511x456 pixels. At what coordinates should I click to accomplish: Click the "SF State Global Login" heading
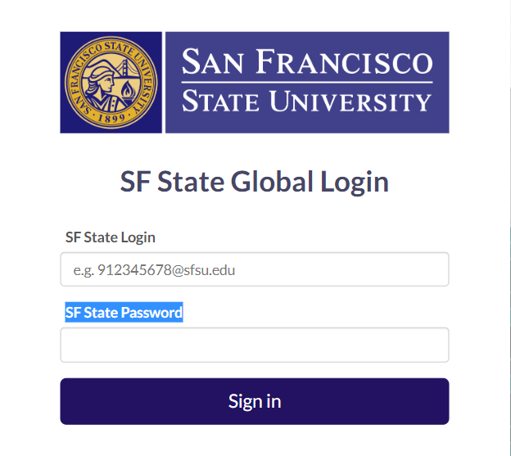(x=254, y=181)
